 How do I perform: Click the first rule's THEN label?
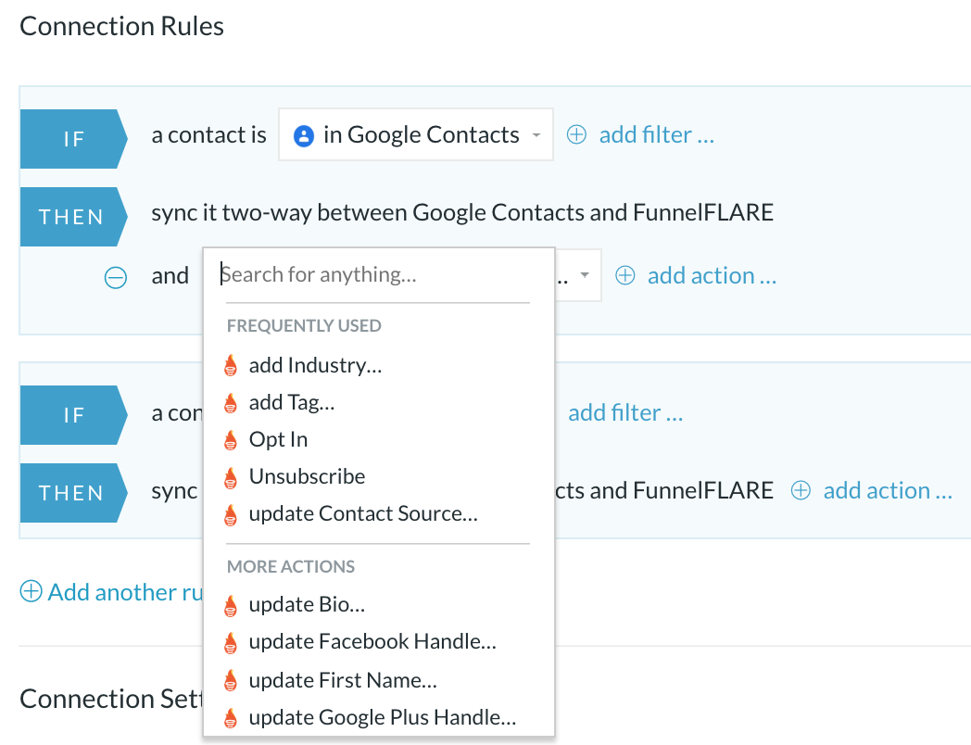[x=74, y=217]
